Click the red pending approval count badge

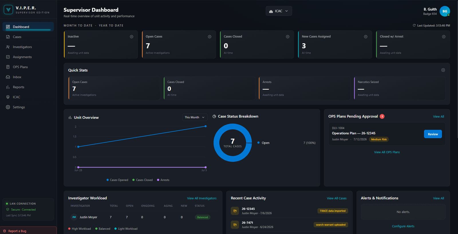coord(382,116)
